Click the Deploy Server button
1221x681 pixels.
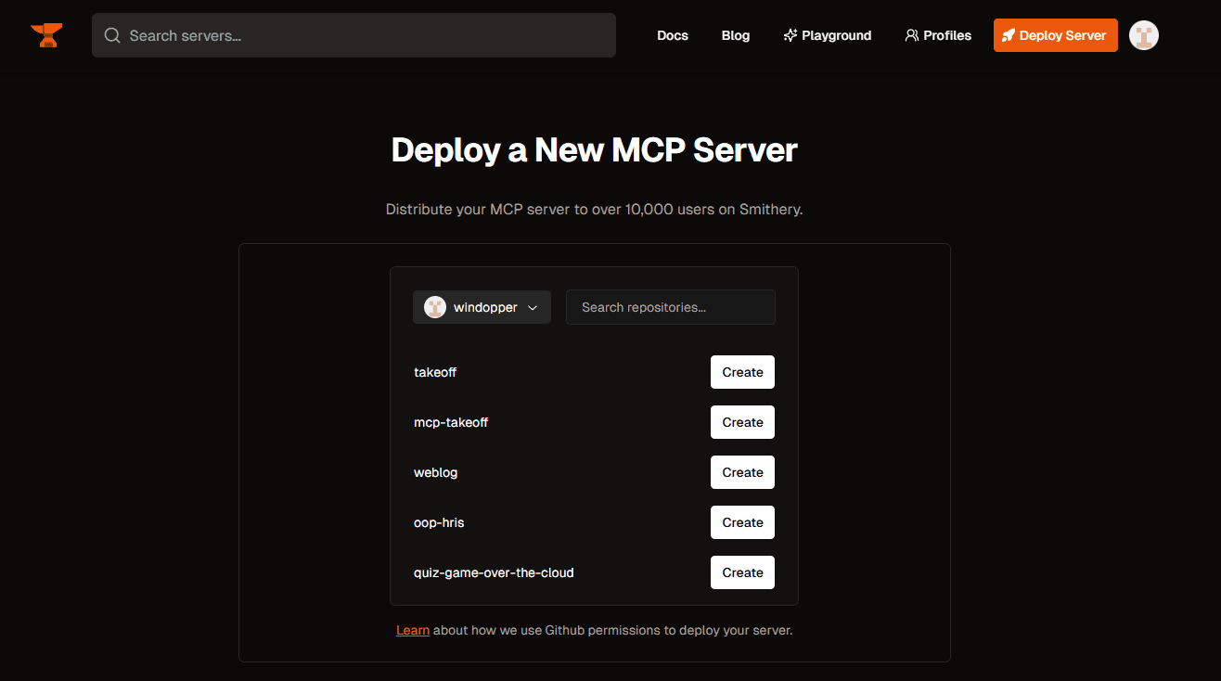click(1056, 35)
